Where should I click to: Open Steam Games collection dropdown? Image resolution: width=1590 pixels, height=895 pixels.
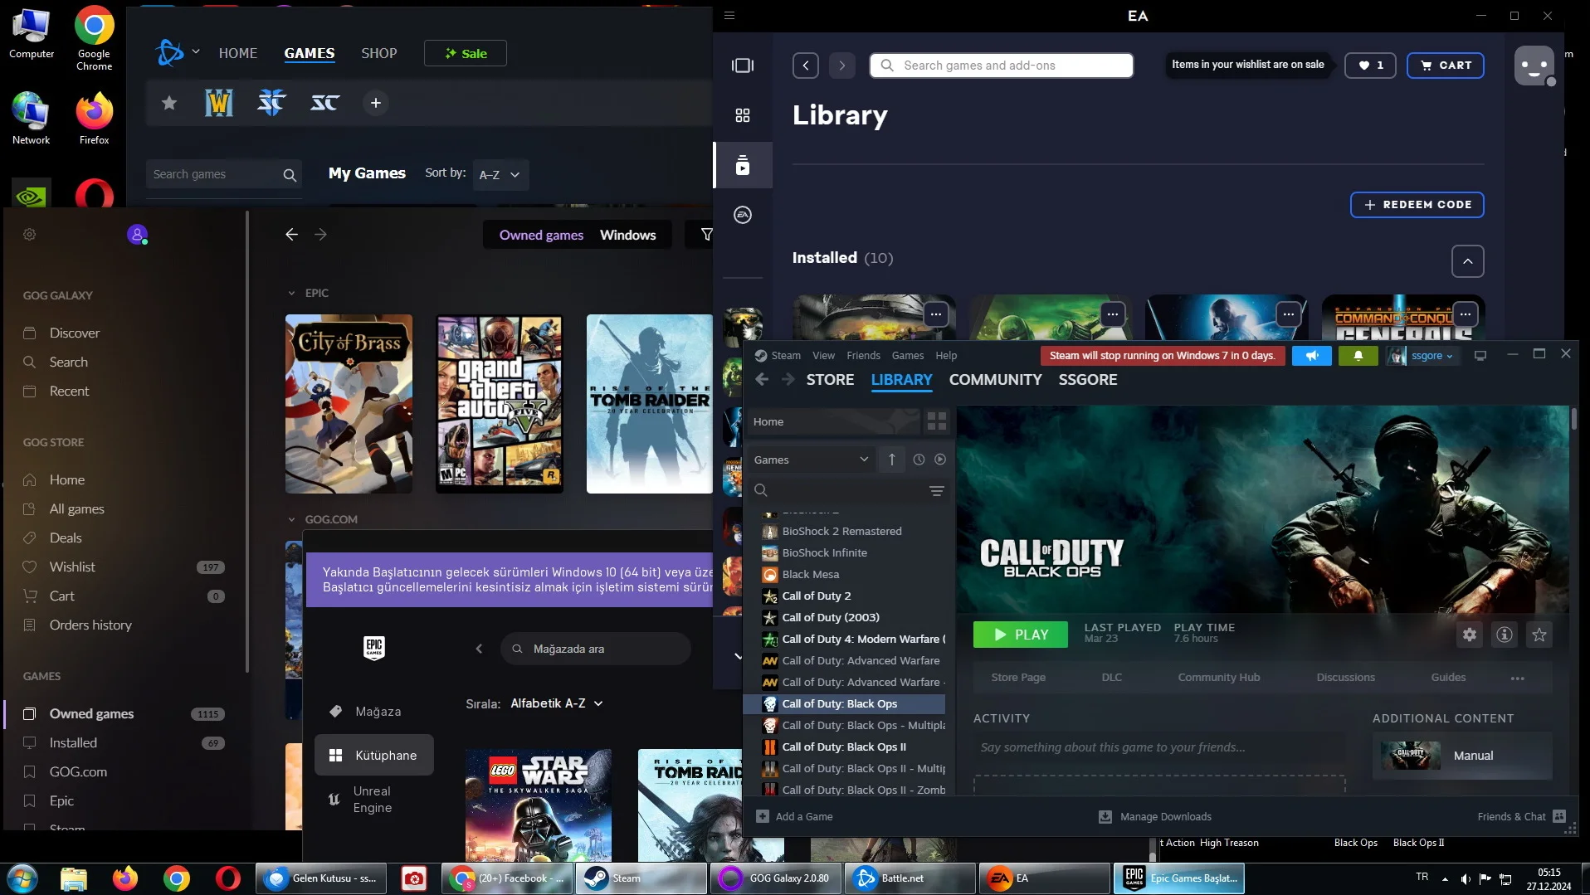812,460
